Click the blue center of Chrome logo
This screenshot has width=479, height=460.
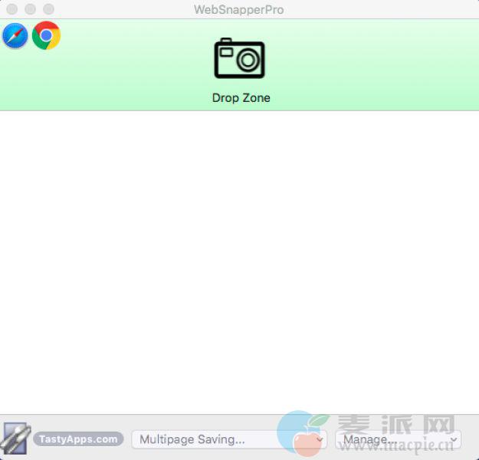click(x=46, y=36)
